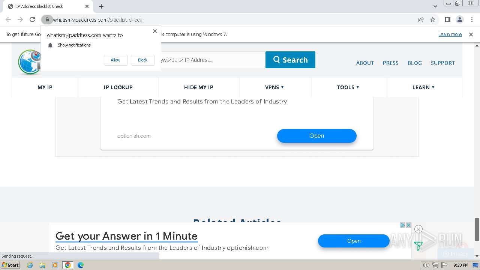Click the page vertical scrollbar thumb

click(477, 229)
